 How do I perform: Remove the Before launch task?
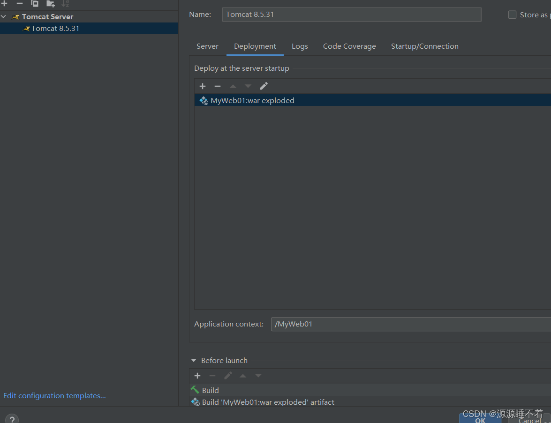pos(212,376)
